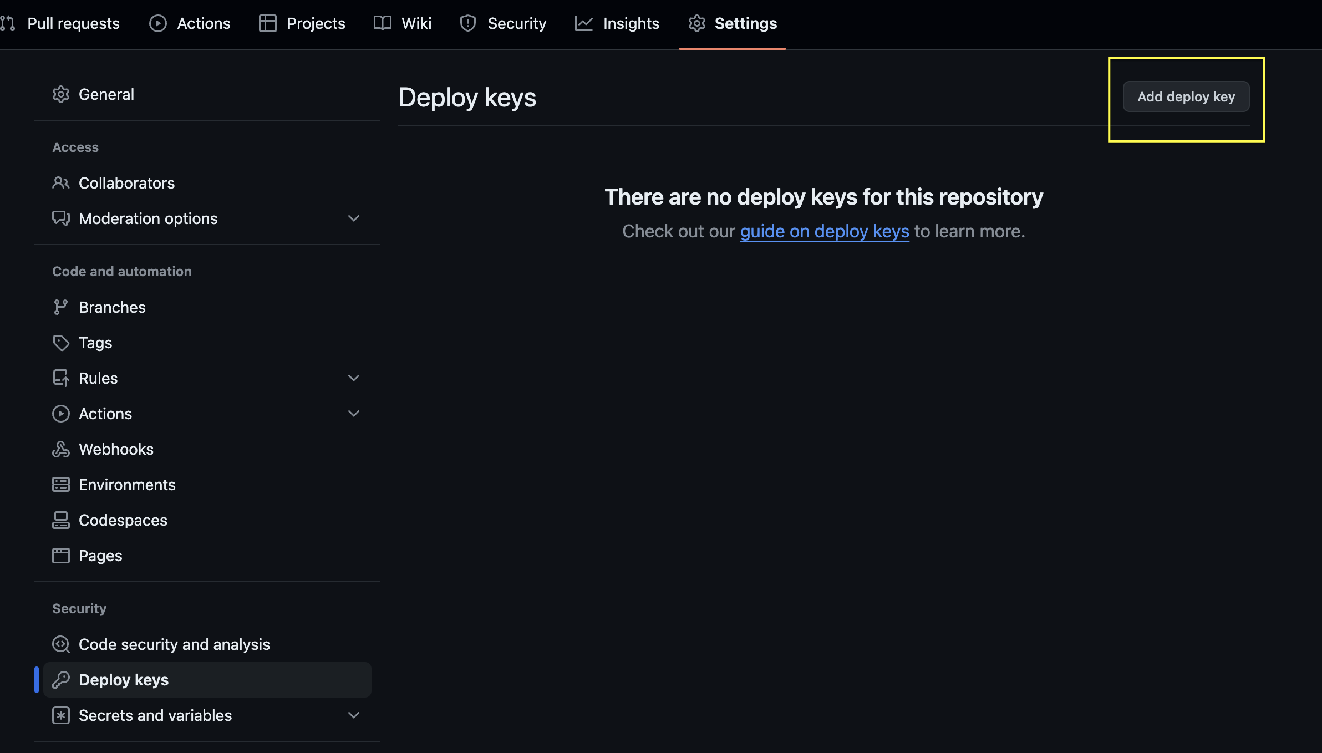Click the Pages browser icon
1322x753 pixels.
pos(60,556)
